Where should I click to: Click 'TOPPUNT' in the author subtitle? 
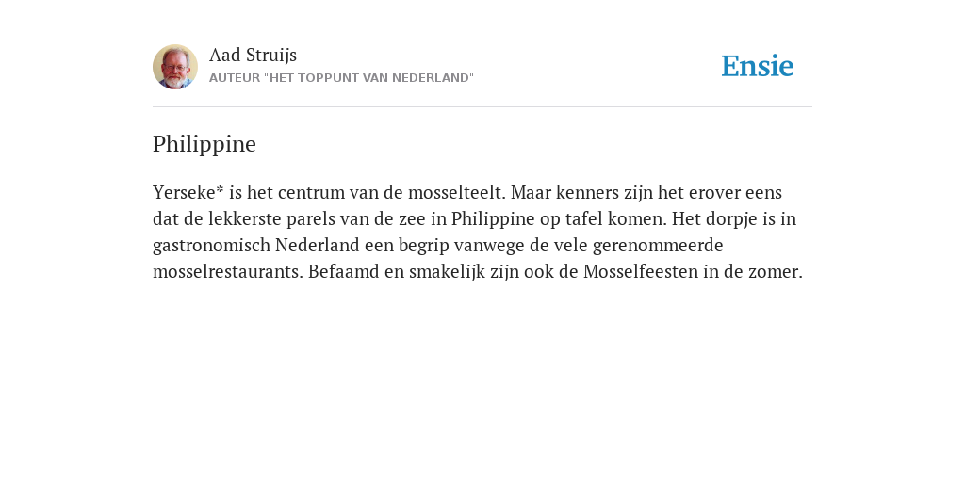click(329, 78)
